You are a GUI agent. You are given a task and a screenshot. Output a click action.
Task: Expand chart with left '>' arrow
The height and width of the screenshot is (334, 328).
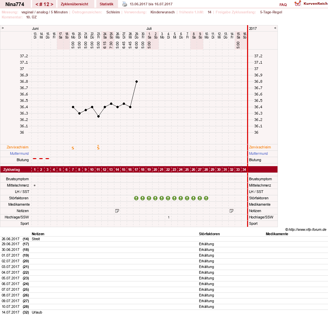point(3,28)
